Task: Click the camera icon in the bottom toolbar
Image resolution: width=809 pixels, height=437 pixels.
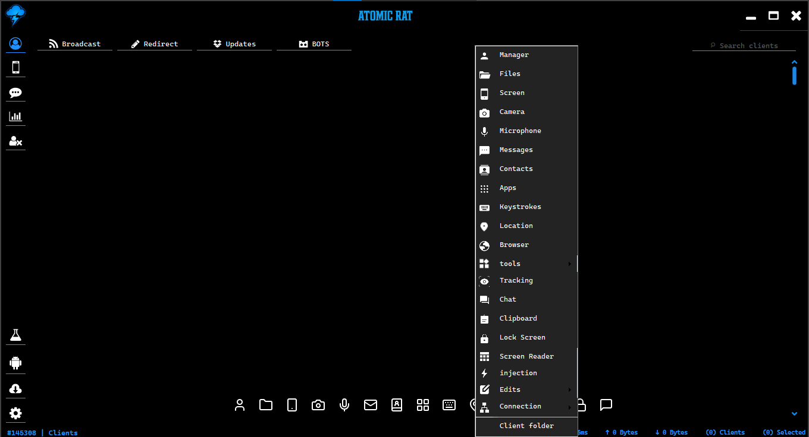Action: (318, 405)
